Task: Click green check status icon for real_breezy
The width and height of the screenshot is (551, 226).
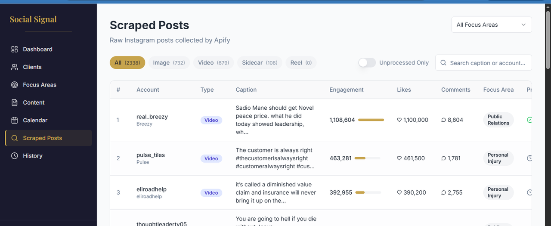Action: tap(529, 120)
